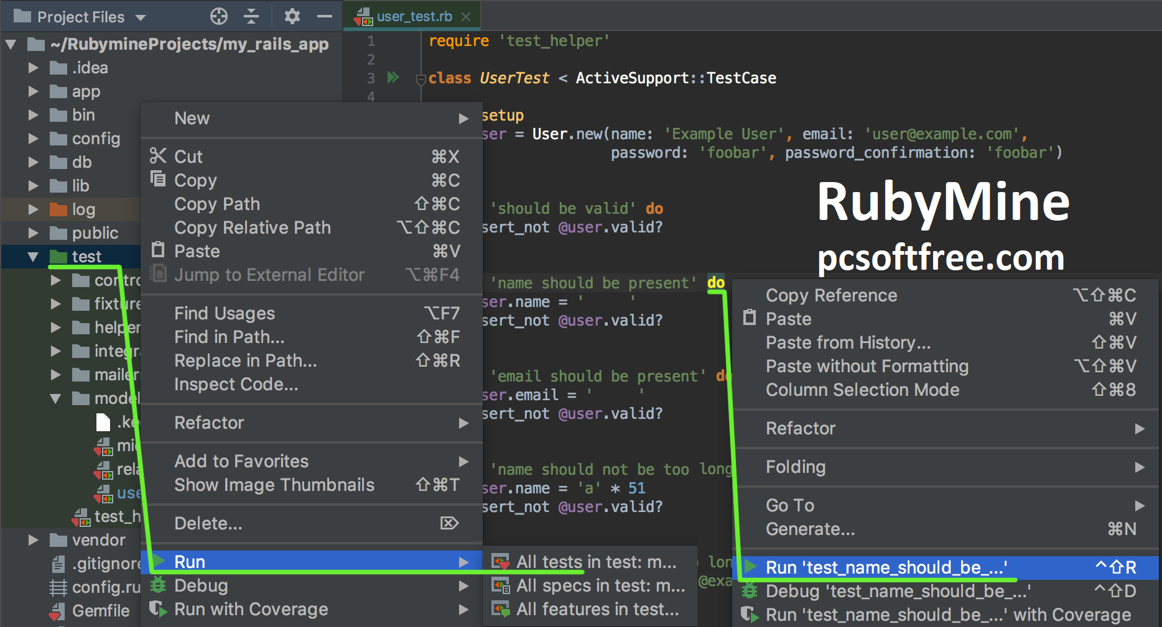Screen dimensions: 1162x627
Task: Open Project panel settings gear
Action: pyautogui.click(x=292, y=16)
